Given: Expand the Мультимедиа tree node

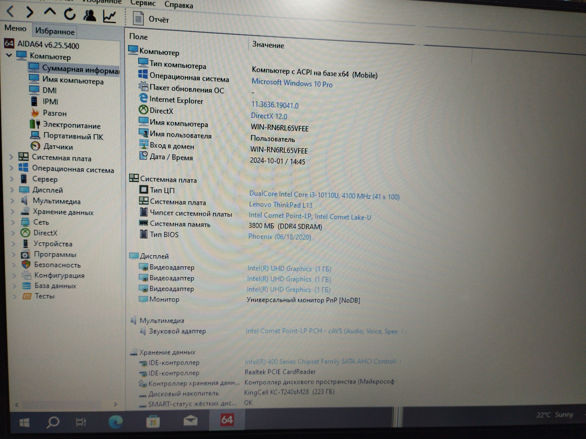Looking at the screenshot, I should click(13, 201).
